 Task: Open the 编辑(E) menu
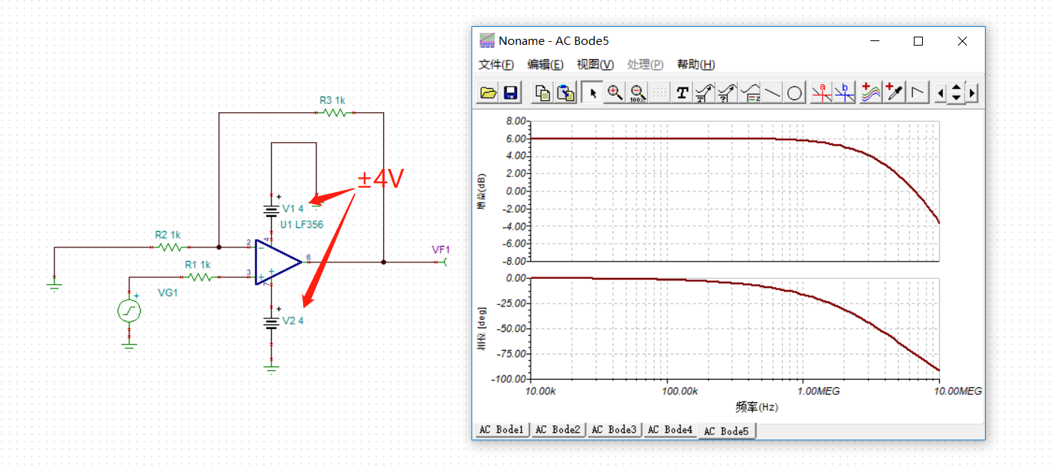coord(546,64)
